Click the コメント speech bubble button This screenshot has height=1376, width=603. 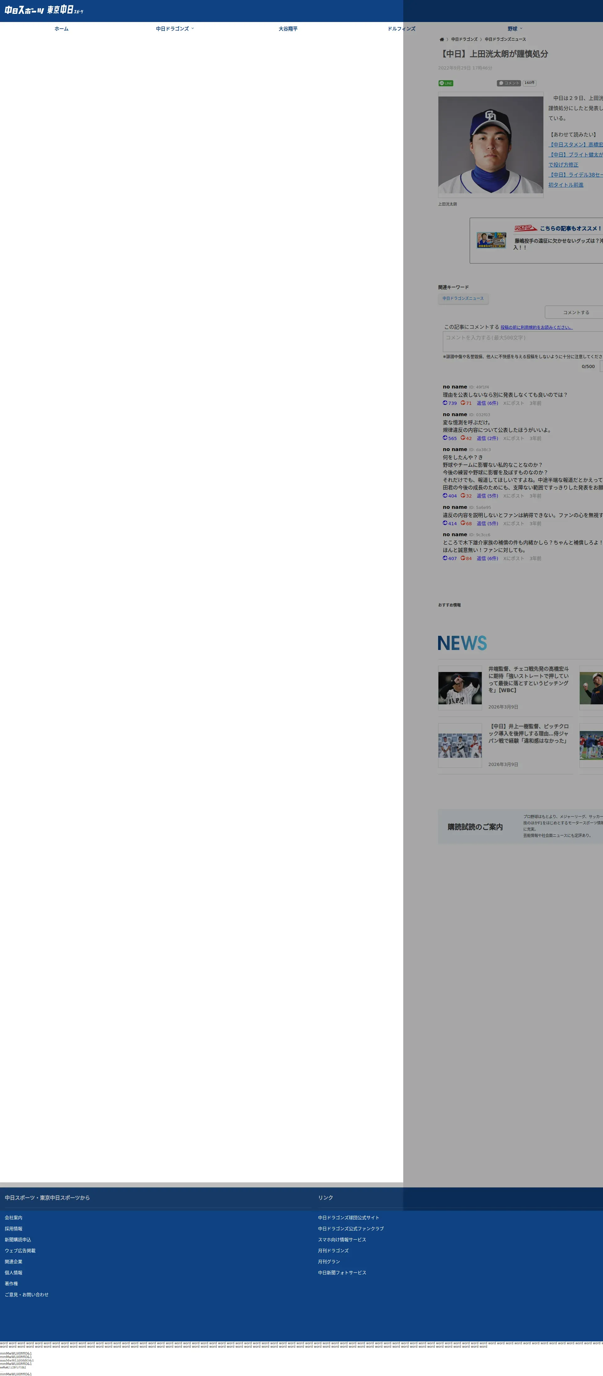point(508,83)
